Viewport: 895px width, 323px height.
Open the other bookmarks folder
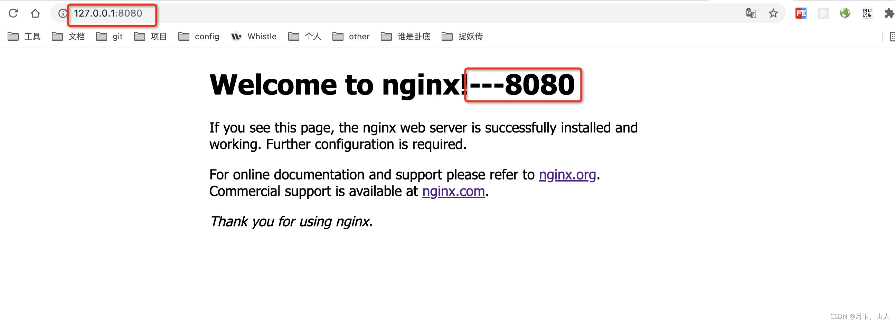pos(350,37)
